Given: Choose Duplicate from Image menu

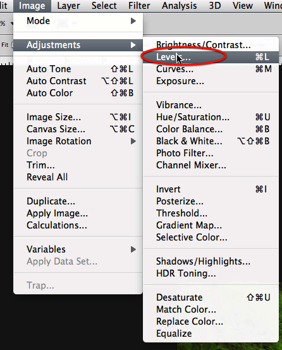Looking at the screenshot, I should click(x=78, y=201).
